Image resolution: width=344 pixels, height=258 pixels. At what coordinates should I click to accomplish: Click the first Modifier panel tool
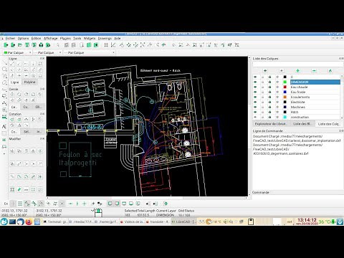12,151
